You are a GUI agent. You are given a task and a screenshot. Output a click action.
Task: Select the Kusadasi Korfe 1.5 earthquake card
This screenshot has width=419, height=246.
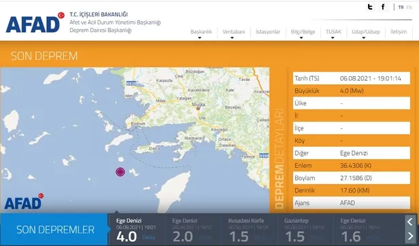tap(249, 230)
